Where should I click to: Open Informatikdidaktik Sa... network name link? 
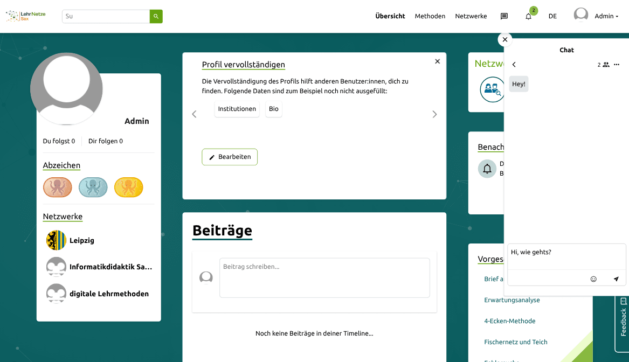[110, 267]
